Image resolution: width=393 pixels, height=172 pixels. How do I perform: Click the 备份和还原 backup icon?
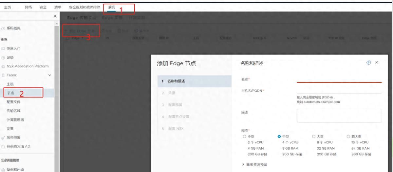(x=3, y=170)
